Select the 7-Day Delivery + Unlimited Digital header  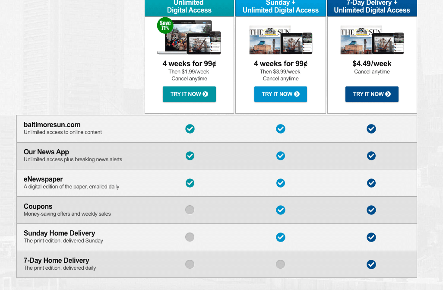(372, 7)
